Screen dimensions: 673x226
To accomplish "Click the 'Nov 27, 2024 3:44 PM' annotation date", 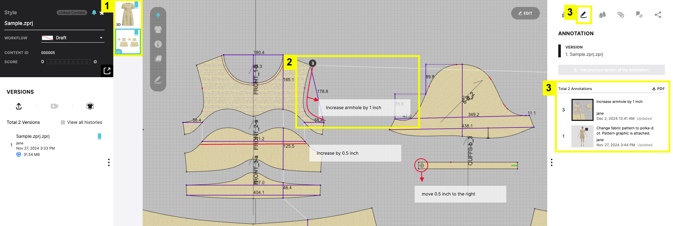I will point(616,145).
